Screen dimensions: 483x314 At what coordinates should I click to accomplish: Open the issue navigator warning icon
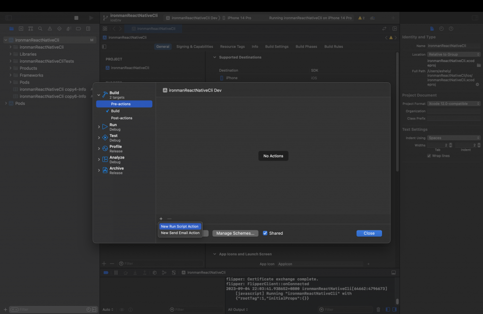point(50,29)
